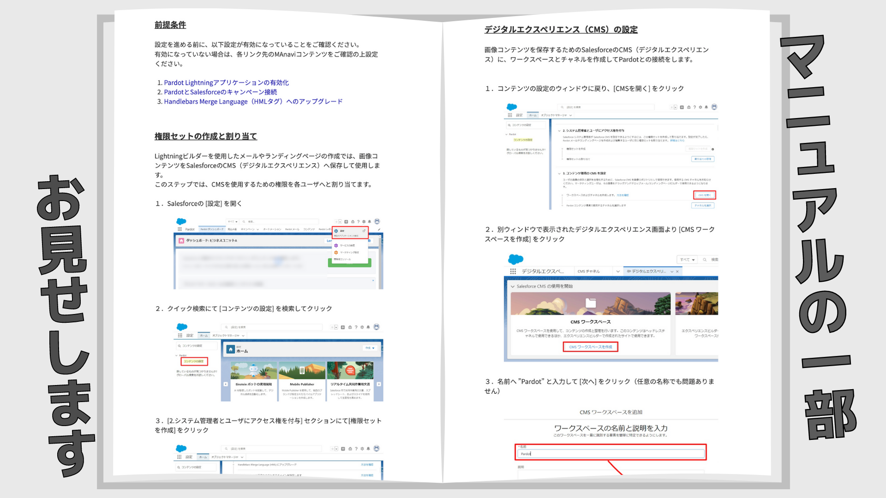
Task: Click Salesforce cloud logo in Pardot dashboard screenshot
Action: 181,222
